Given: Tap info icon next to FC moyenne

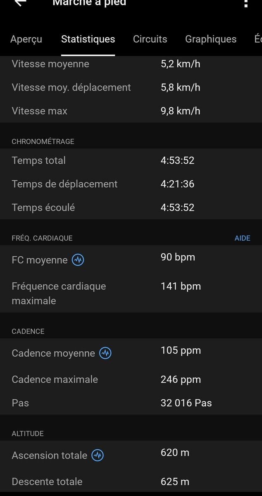Looking at the screenshot, I should [x=78, y=260].
